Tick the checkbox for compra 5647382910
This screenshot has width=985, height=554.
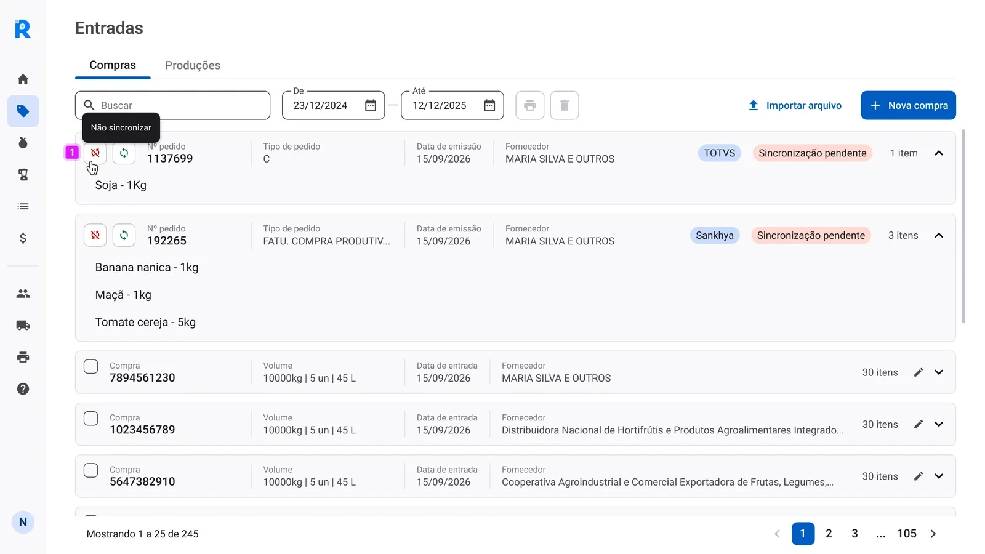click(x=90, y=470)
